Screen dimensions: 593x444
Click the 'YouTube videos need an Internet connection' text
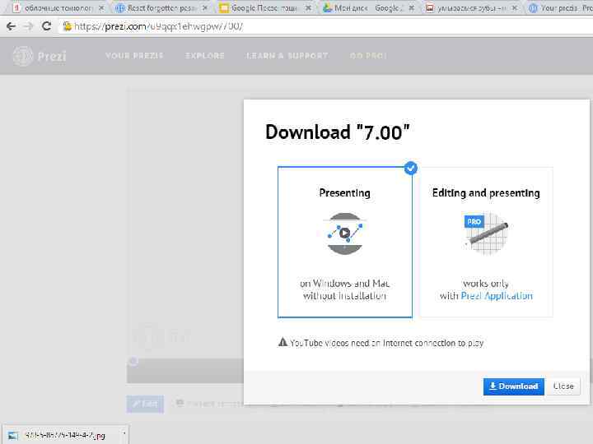click(x=386, y=343)
